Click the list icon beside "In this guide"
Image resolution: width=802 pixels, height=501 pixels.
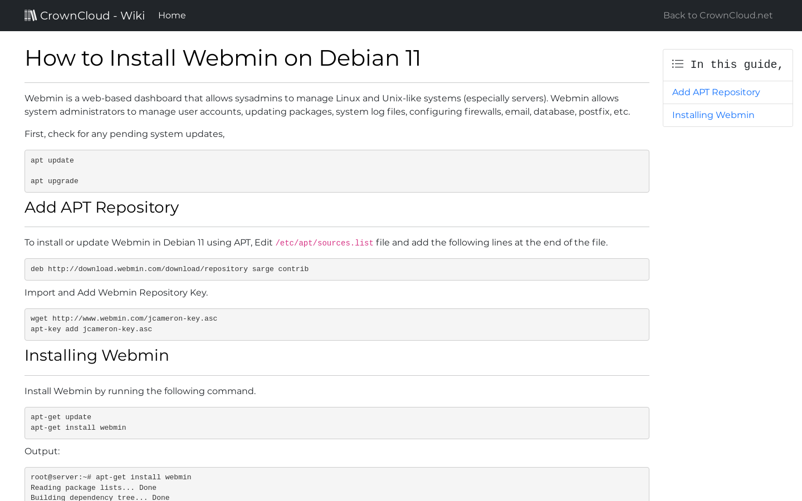(678, 64)
